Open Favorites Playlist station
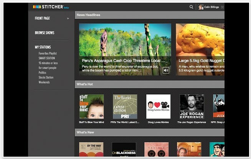Image resolution: width=251 pixels, height=159 pixels. [x=48, y=54]
